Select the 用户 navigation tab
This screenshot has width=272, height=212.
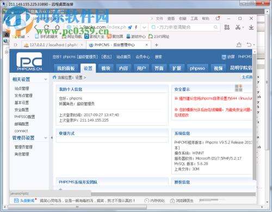(141, 68)
